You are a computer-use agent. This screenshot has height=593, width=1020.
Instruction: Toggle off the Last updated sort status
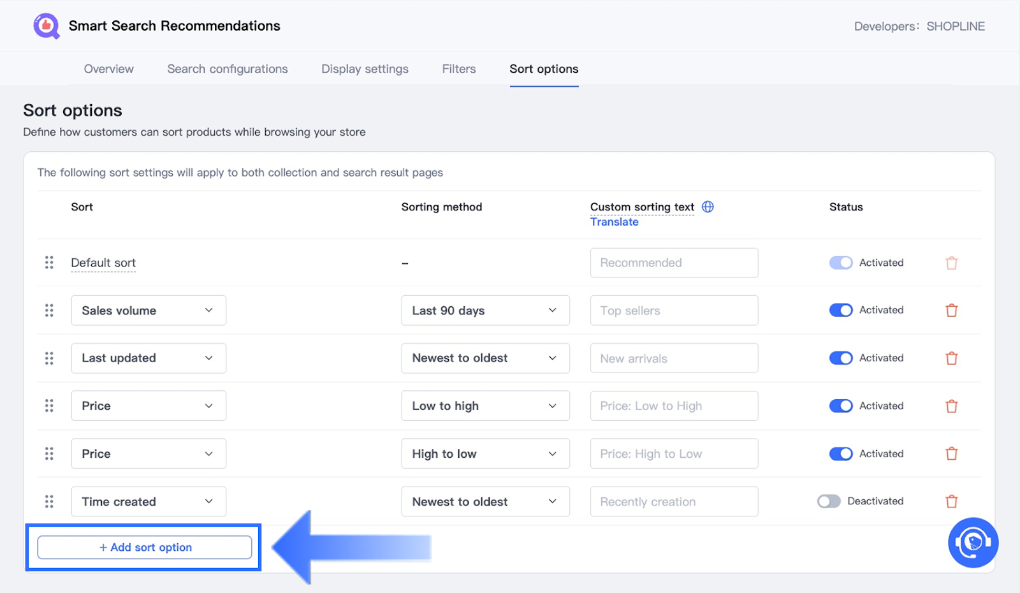[x=840, y=358]
